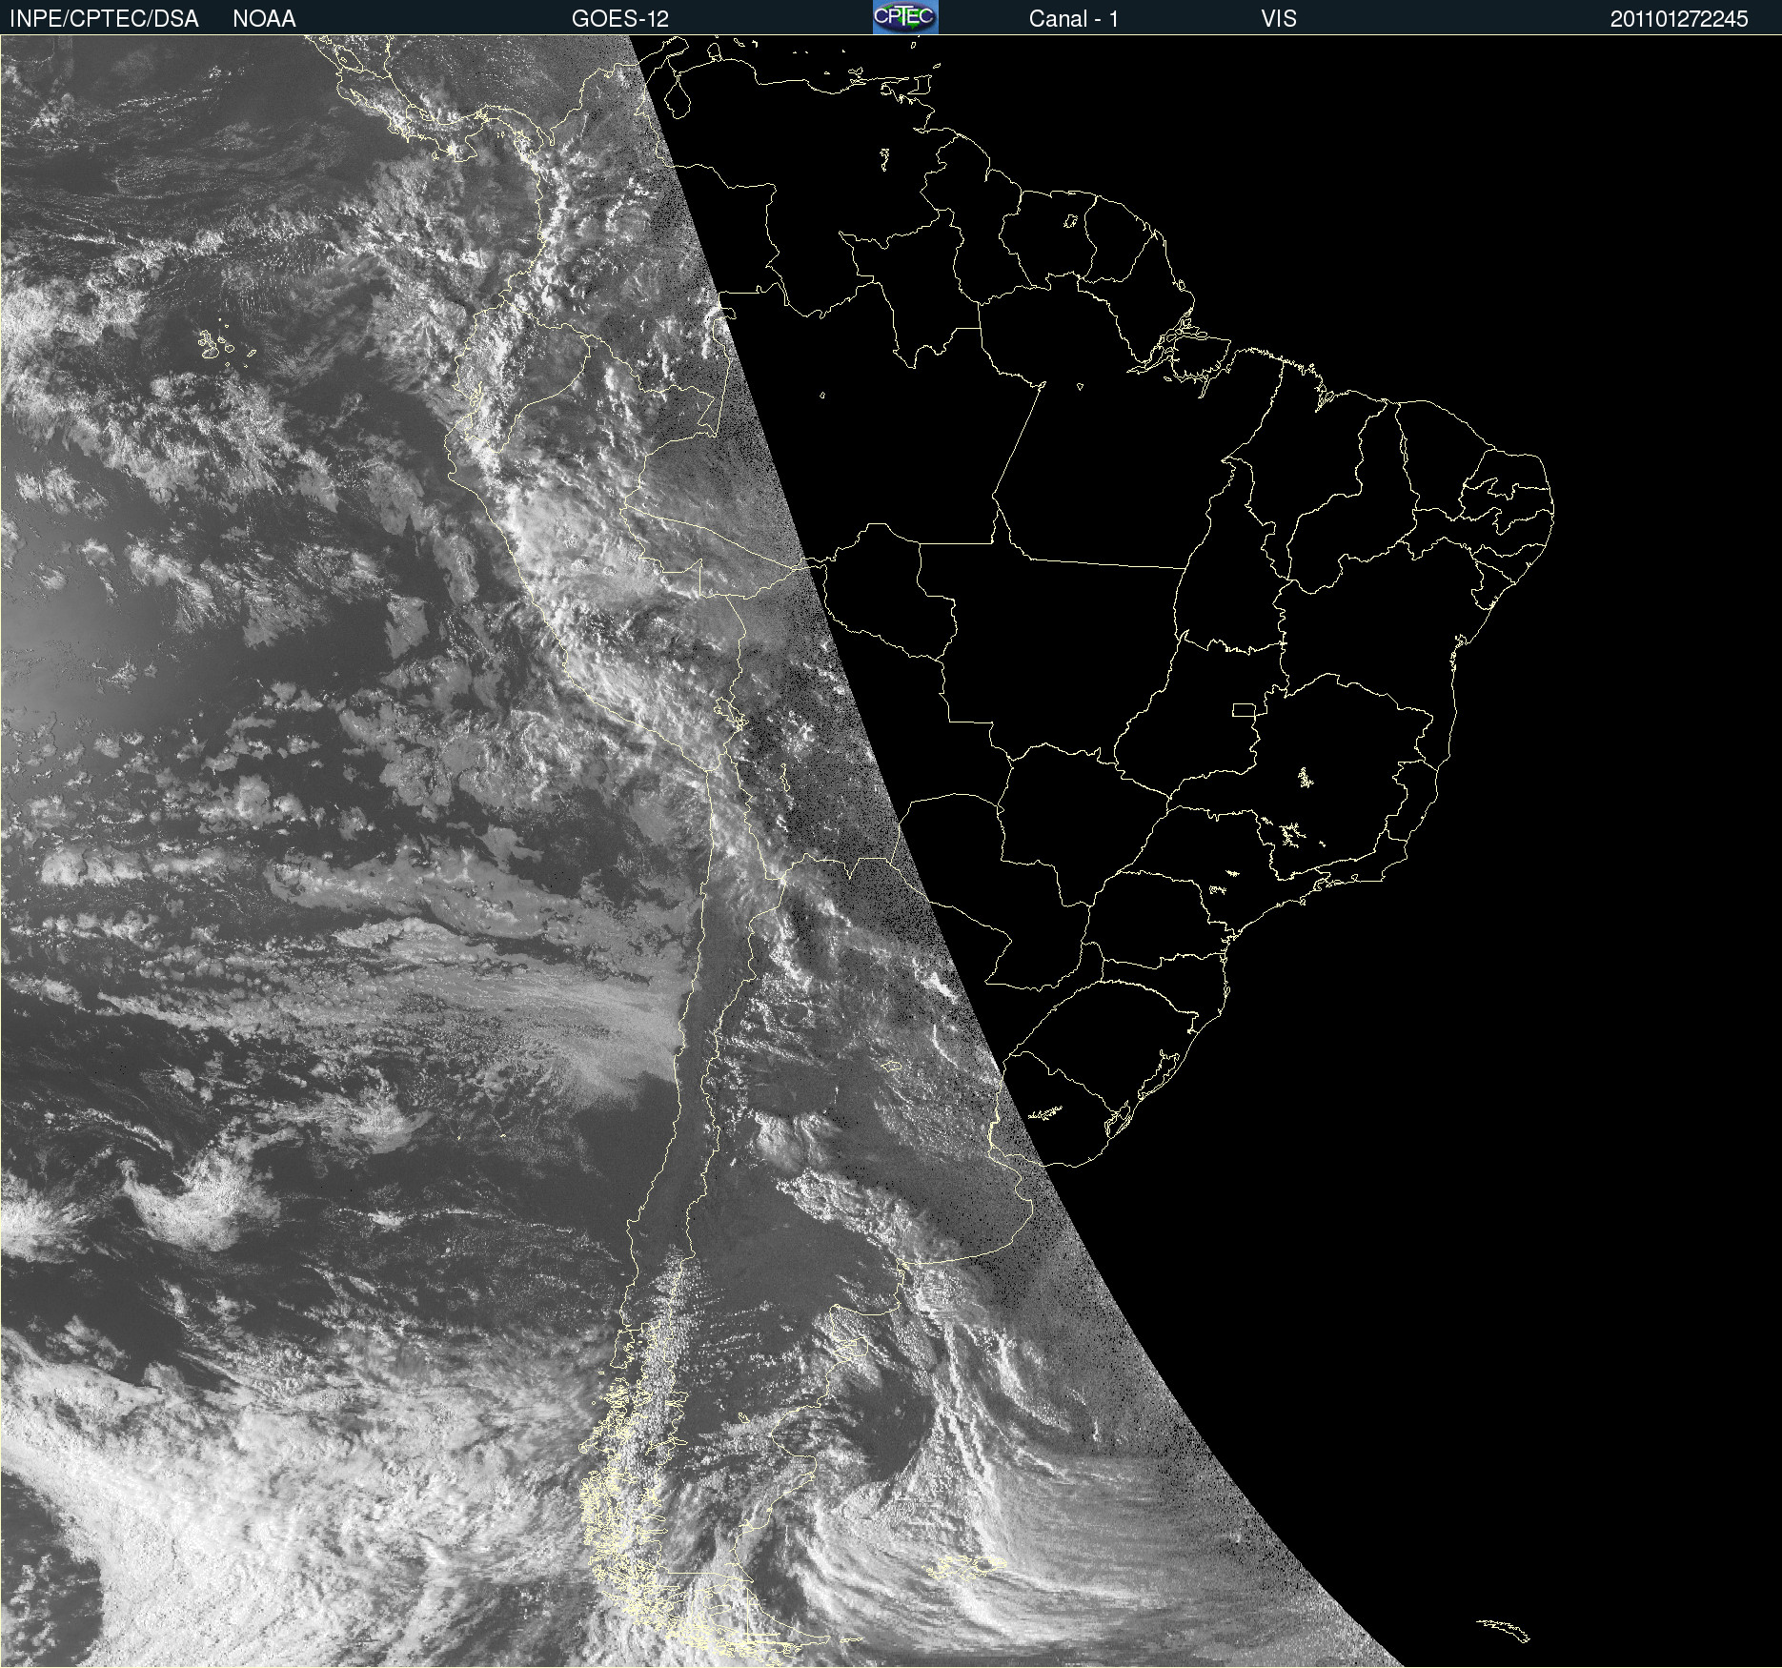
Task: Click the Canal - 1 label
Action: 1073,19
